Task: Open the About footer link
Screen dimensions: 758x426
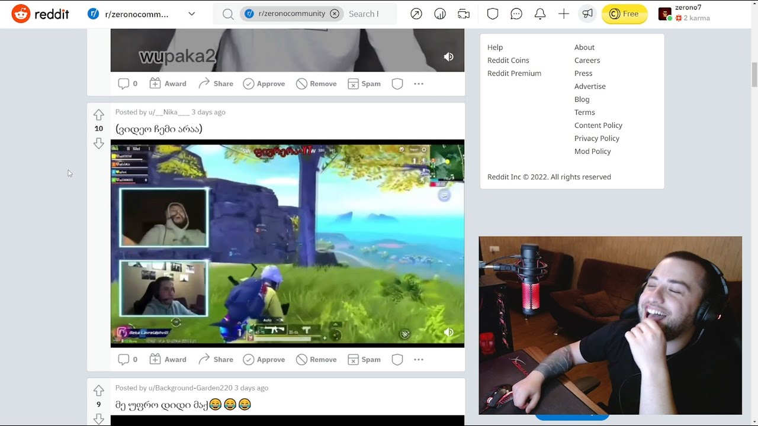Action: [x=584, y=47]
